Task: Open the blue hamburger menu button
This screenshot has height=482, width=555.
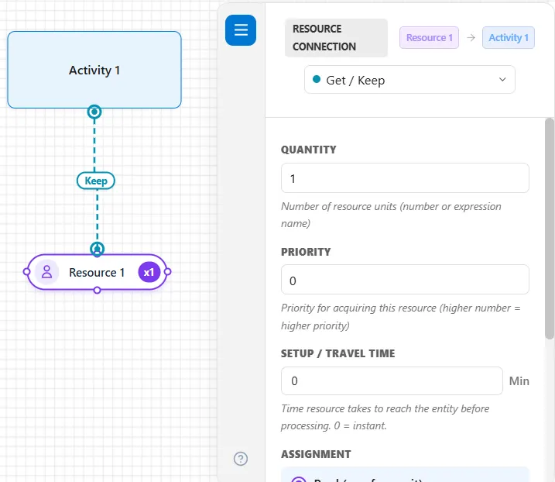Action: coord(241,30)
